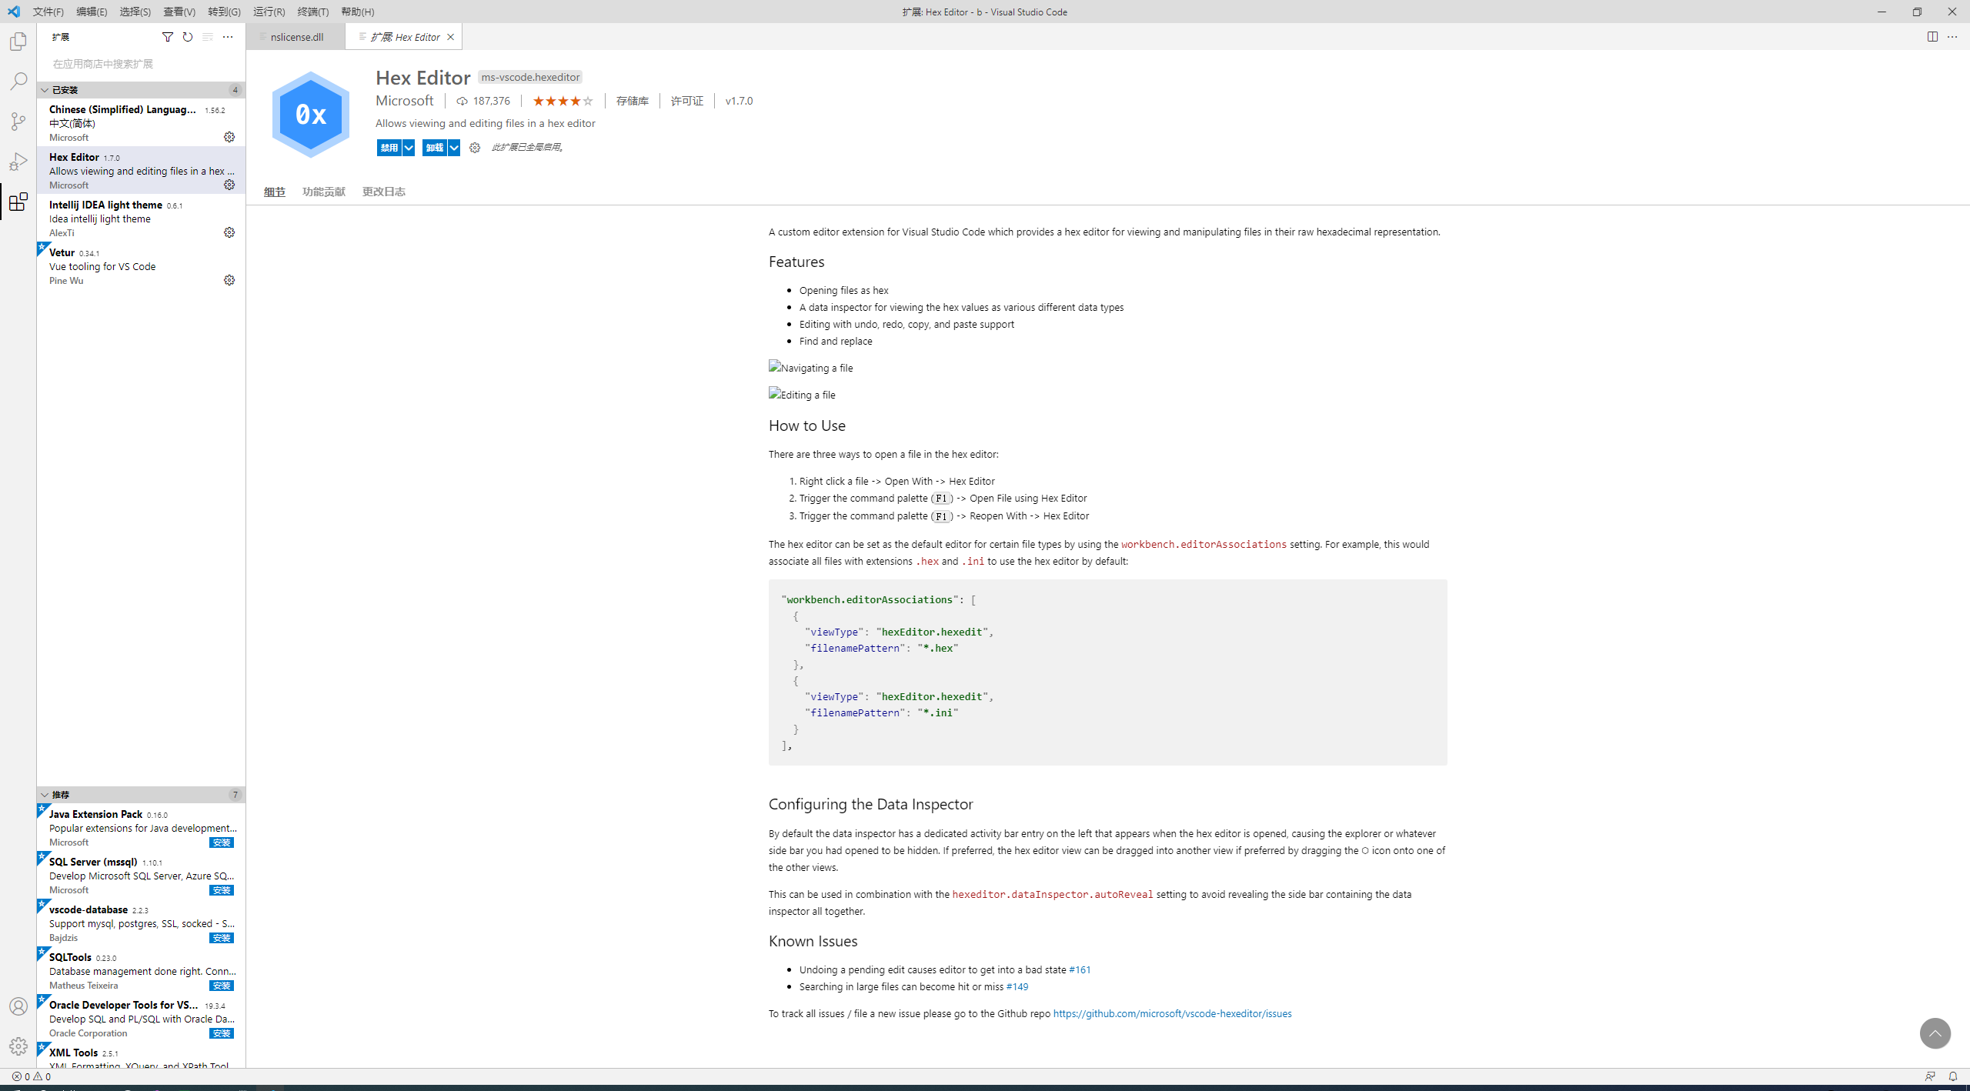The height and width of the screenshot is (1091, 1970).
Task: Open issue #149 link
Action: 1017,986
